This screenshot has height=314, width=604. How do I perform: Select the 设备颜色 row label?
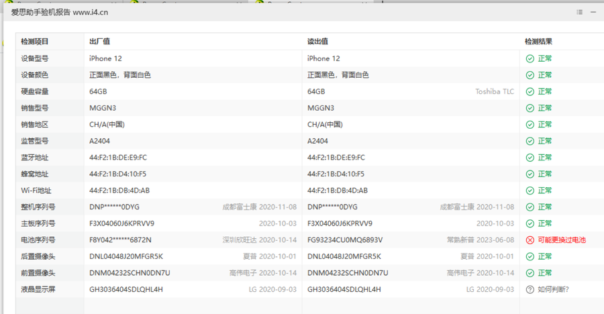[35, 75]
